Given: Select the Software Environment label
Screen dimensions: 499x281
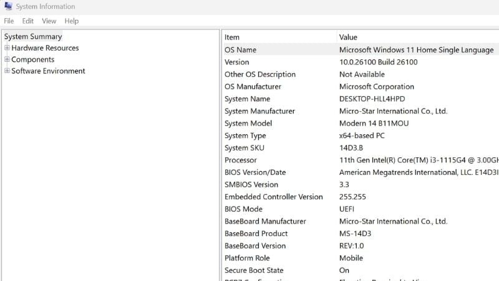Looking at the screenshot, I should (x=48, y=71).
